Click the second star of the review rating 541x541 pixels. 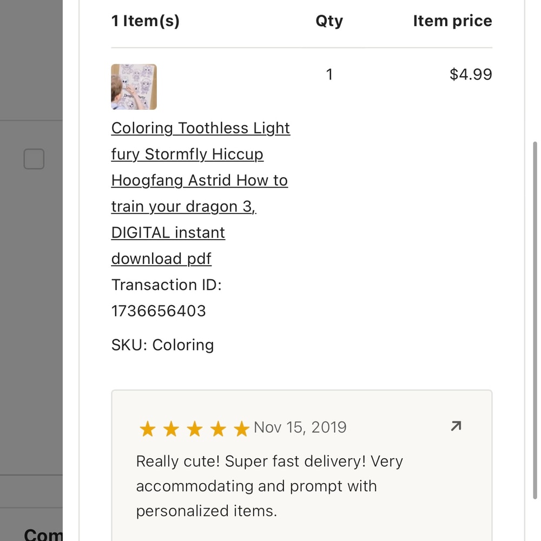(x=171, y=430)
